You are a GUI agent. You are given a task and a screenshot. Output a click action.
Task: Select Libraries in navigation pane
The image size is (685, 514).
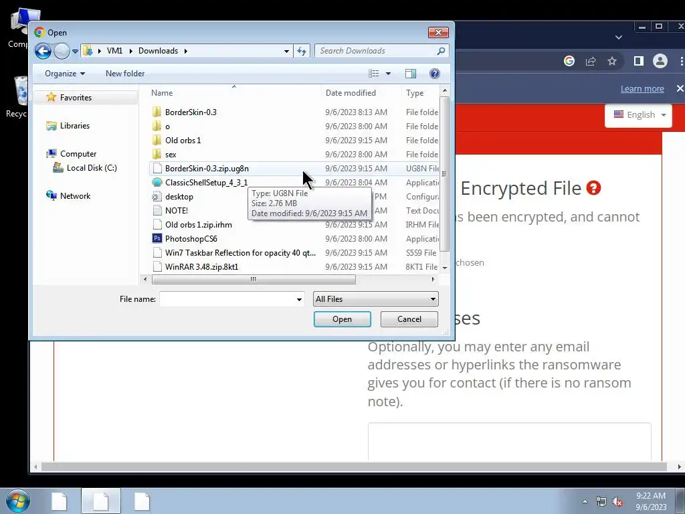tap(75, 126)
